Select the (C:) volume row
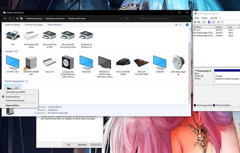The image size is (240, 153). [216, 30]
